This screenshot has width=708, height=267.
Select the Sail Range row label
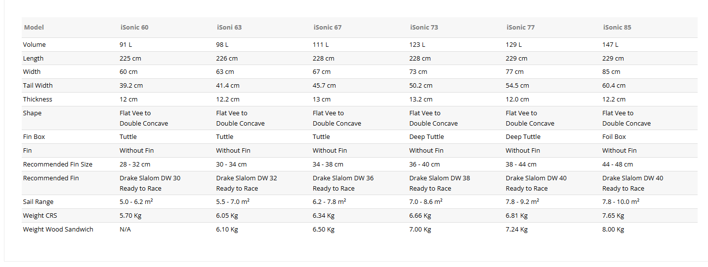38,202
